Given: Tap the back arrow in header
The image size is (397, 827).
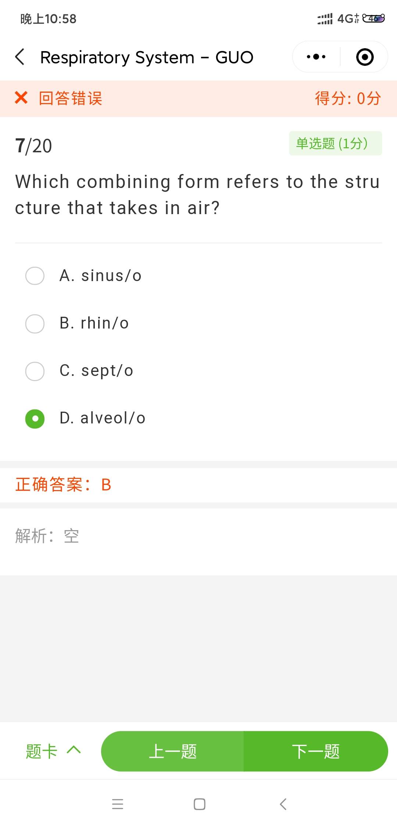Looking at the screenshot, I should (x=20, y=57).
